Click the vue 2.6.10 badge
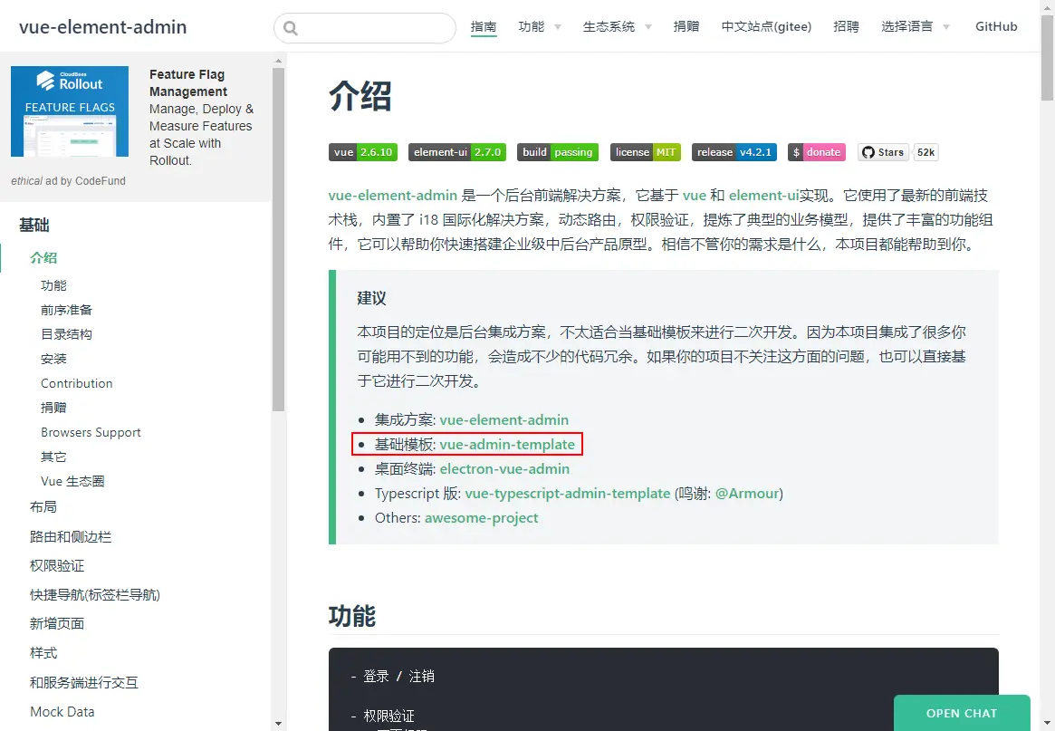Screen dimensions: 1055x731 click(x=362, y=152)
